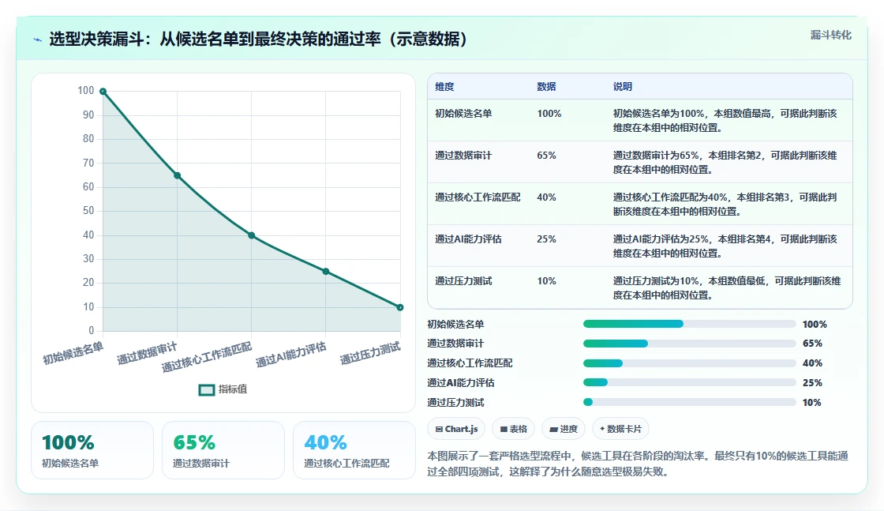Image resolution: width=884 pixels, height=511 pixels.
Task: Click the x-axis label 通过核心工作流匹配
Action: tap(207, 358)
